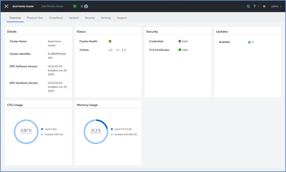Open the settings gear icon
Image resolution: width=286 pixels, height=172 pixels.
(264, 6)
